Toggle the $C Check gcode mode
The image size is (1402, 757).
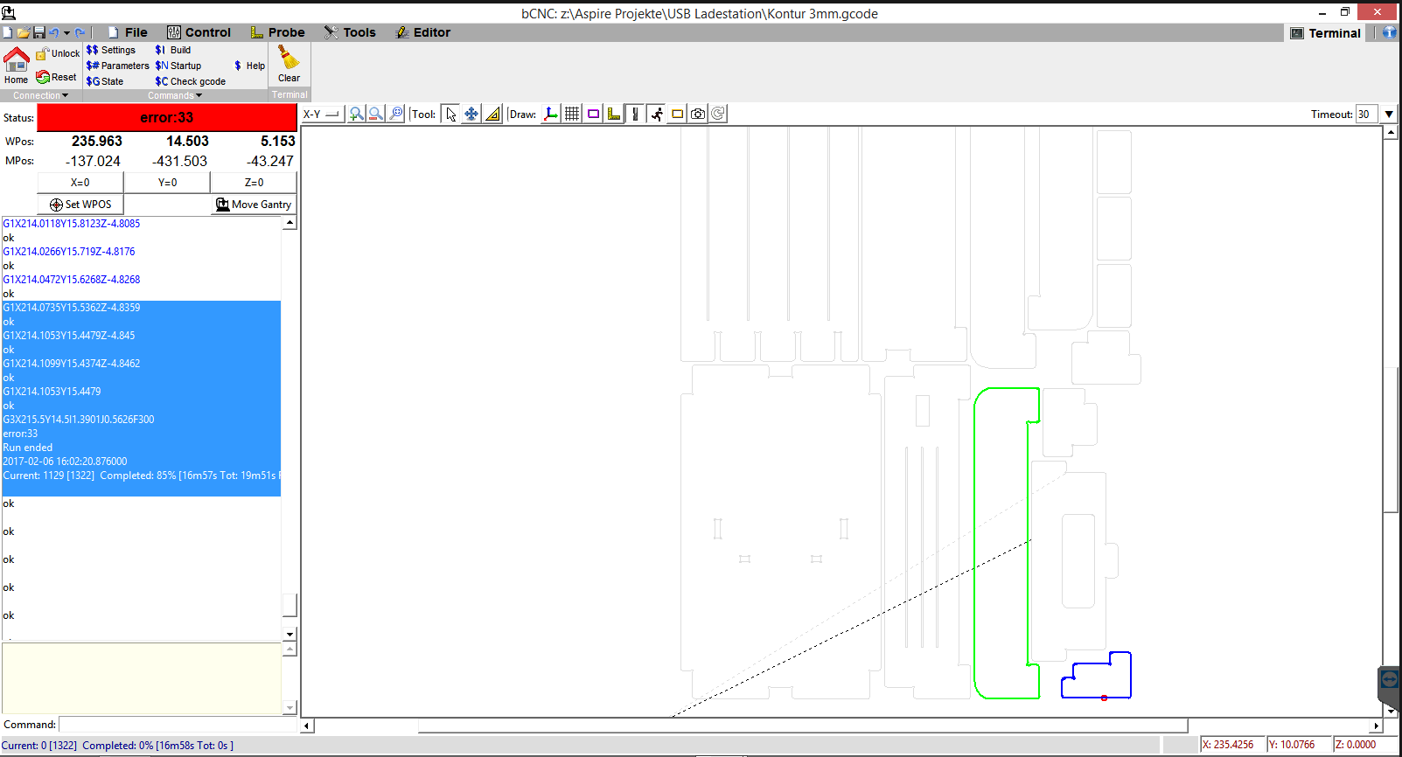191,81
